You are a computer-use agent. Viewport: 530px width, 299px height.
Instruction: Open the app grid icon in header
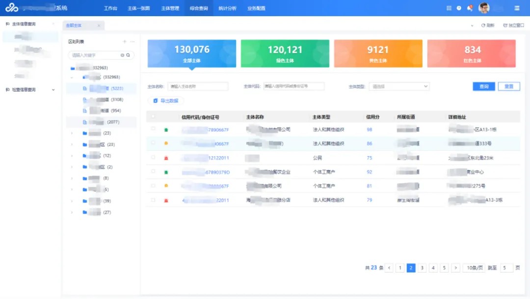[x=449, y=8]
